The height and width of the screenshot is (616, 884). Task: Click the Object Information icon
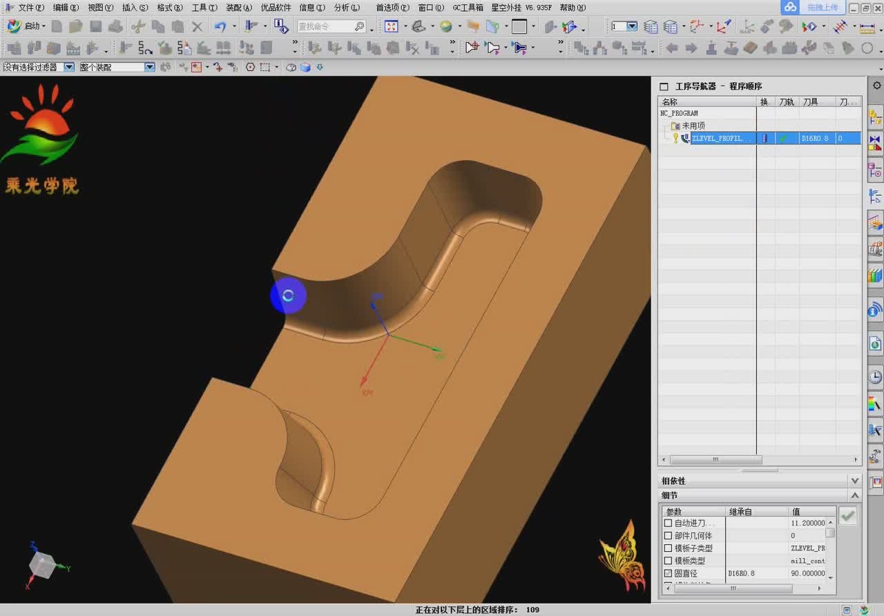(280, 26)
